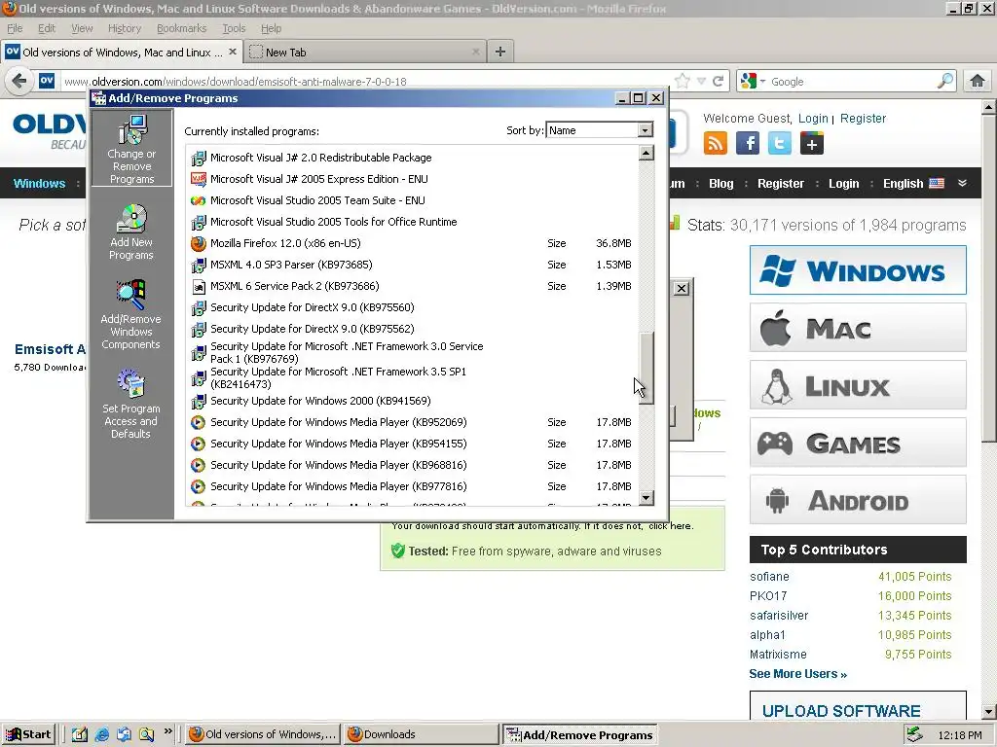Image resolution: width=997 pixels, height=747 pixels.
Task: Click the Linux category button
Action: point(858,385)
